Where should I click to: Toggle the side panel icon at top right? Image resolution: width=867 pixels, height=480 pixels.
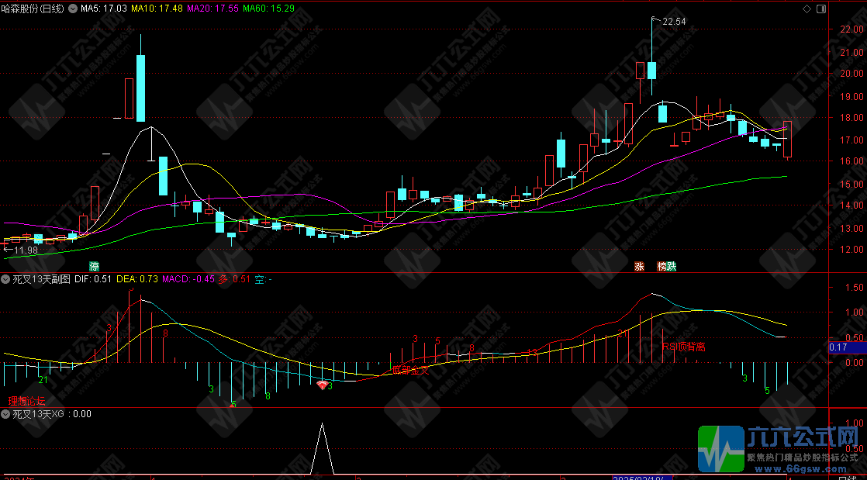coord(820,9)
